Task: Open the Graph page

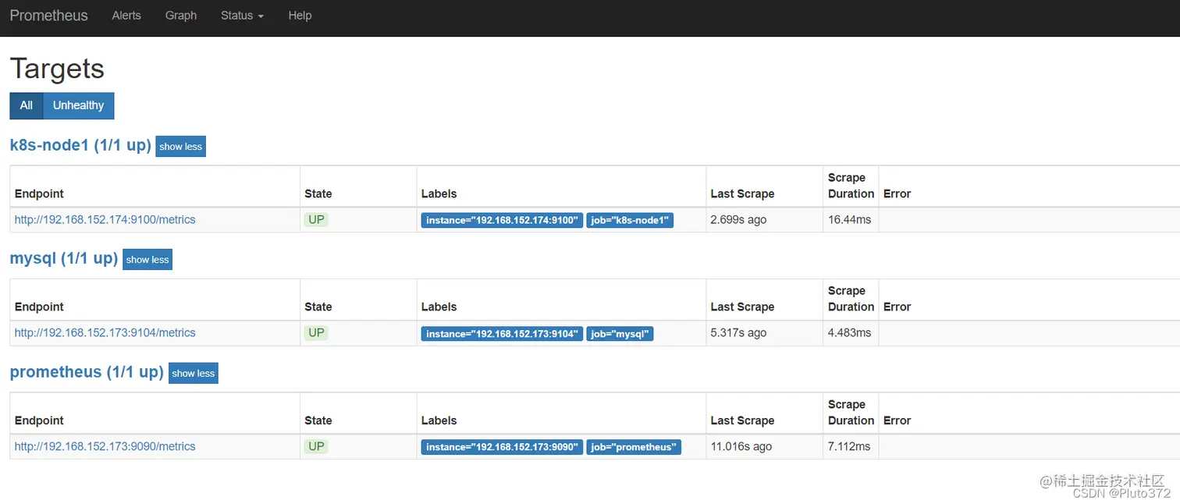Action: (181, 16)
